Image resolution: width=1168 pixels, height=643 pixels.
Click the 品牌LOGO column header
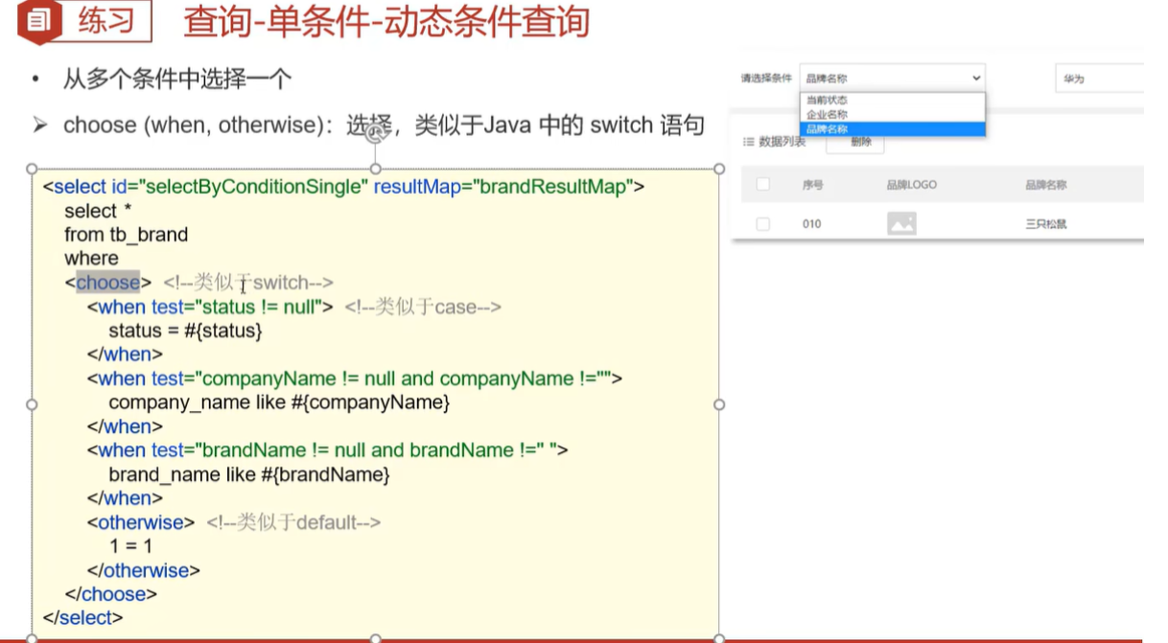point(911,185)
